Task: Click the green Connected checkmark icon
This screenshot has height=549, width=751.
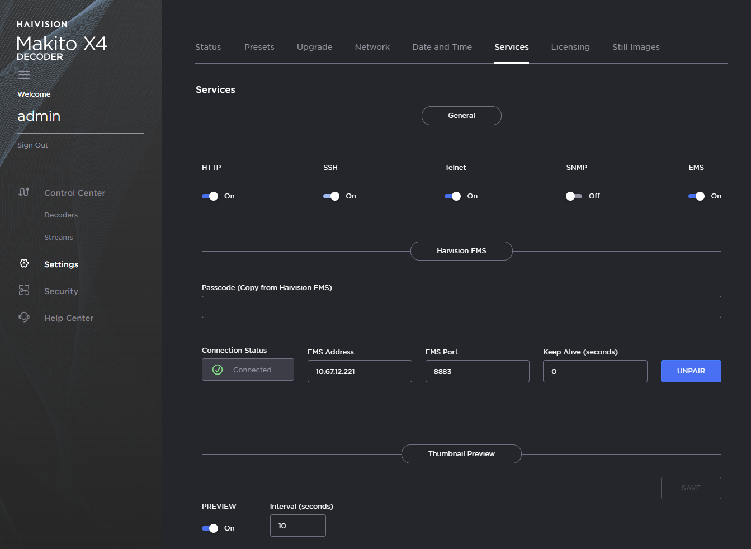Action: tap(218, 370)
